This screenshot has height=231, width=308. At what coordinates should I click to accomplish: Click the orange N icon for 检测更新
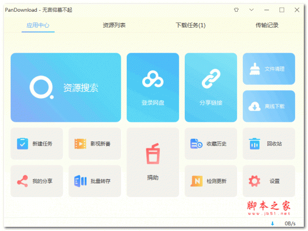pyautogui.click(x=197, y=181)
